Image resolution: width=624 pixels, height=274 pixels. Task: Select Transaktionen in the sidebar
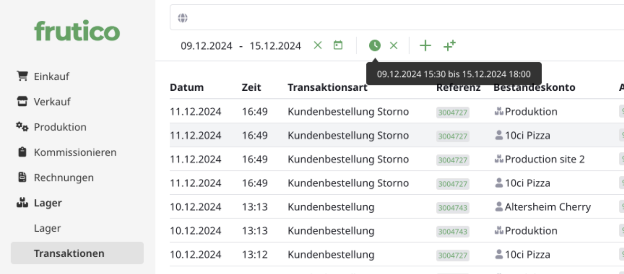click(69, 253)
